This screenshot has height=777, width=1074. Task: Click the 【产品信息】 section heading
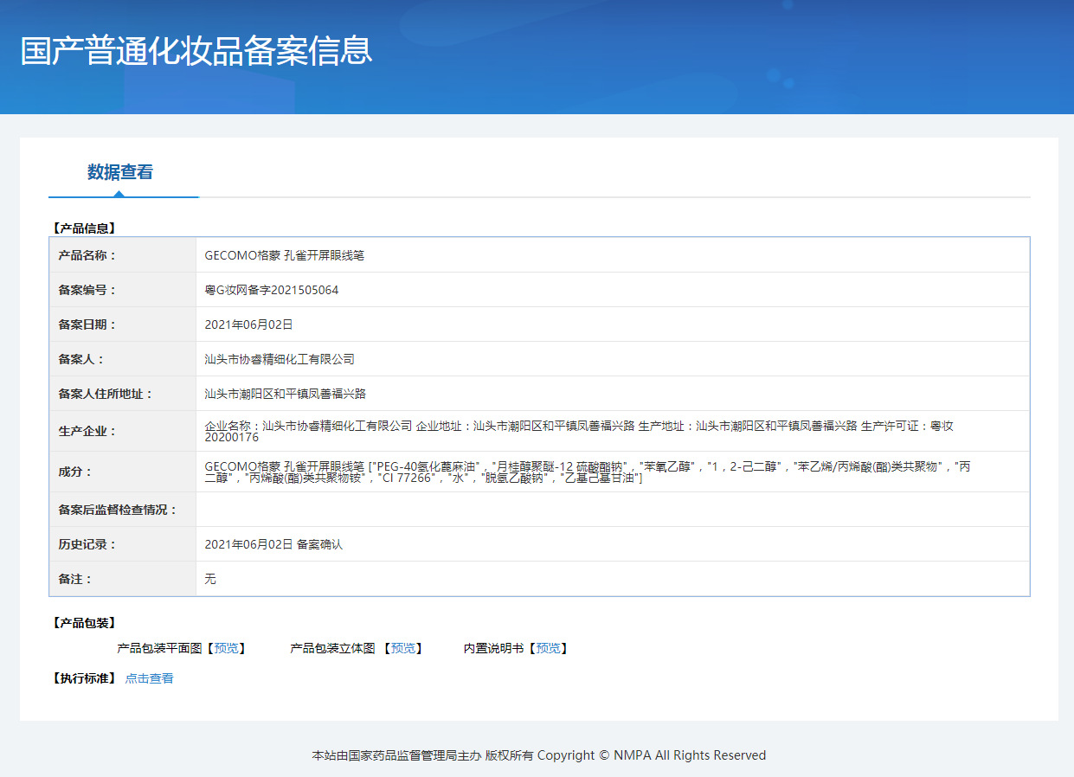[84, 228]
